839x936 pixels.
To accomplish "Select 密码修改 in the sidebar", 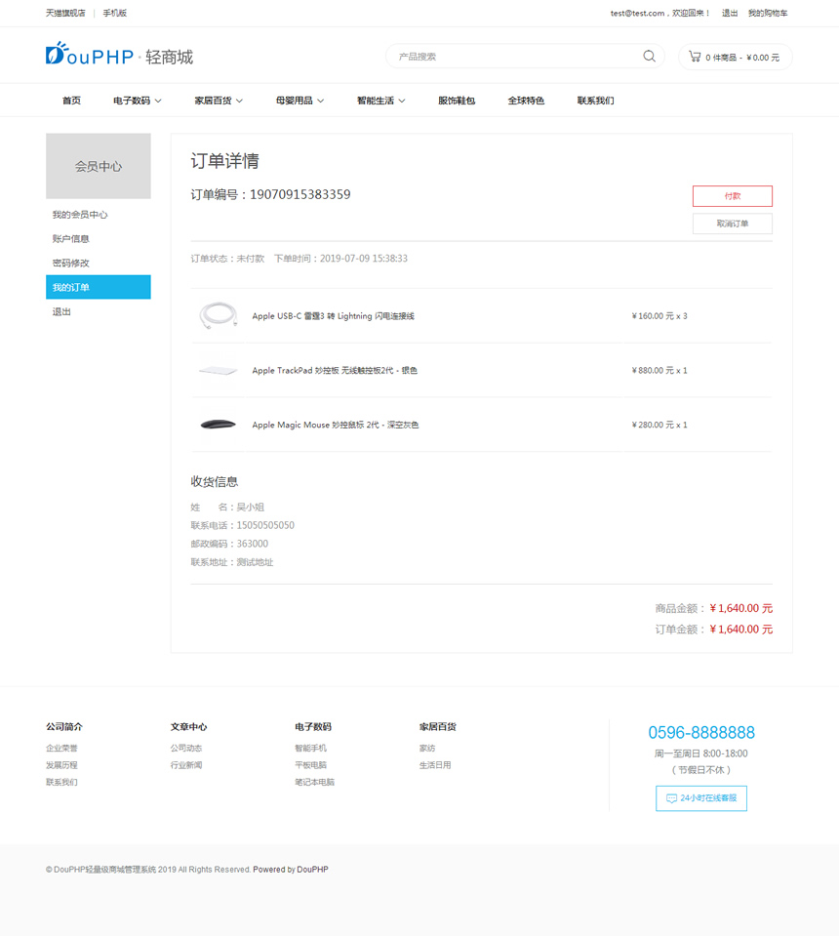I will (99, 264).
